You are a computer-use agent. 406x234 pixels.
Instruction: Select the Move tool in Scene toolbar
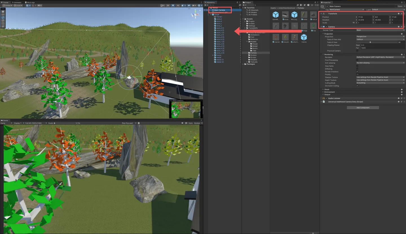pos(3,14)
